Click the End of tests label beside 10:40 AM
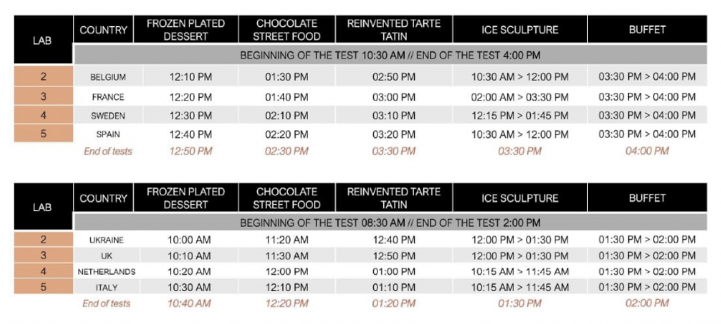Image resolution: width=721 pixels, height=324 pixels. pos(106,304)
